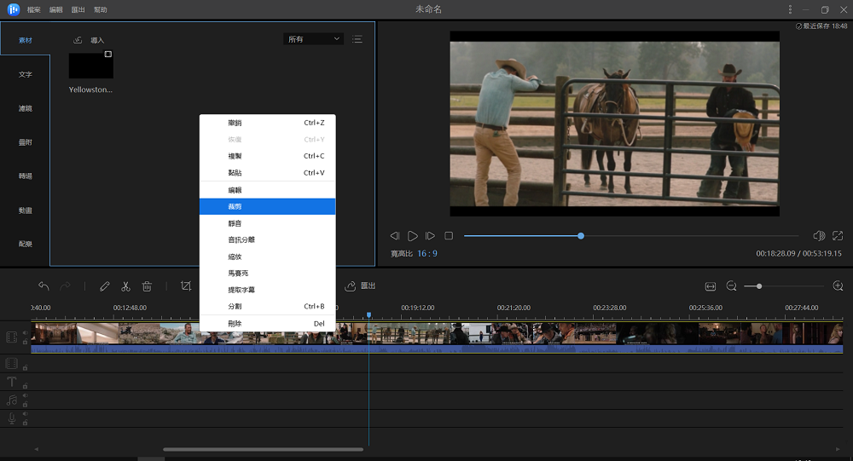
Task: Toggle lock on the text track
Action: point(25,386)
